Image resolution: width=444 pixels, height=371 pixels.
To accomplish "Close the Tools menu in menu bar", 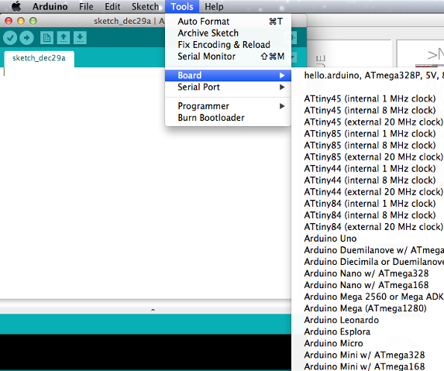I will click(182, 6).
